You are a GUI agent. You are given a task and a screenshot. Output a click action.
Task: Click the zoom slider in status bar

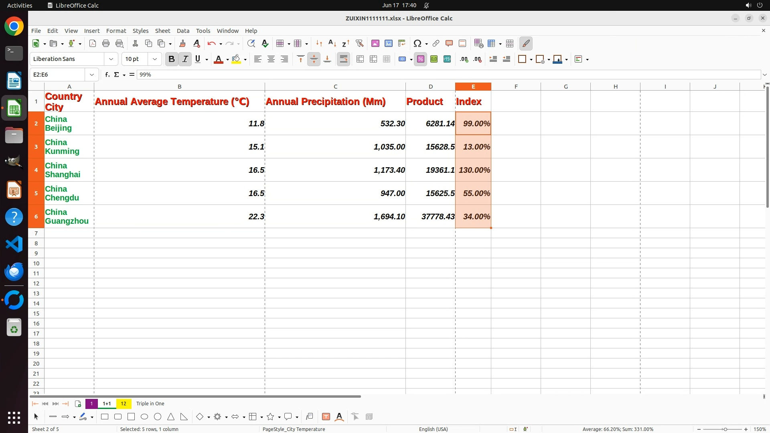click(x=725, y=429)
